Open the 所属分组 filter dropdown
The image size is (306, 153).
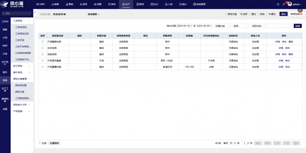223,26
